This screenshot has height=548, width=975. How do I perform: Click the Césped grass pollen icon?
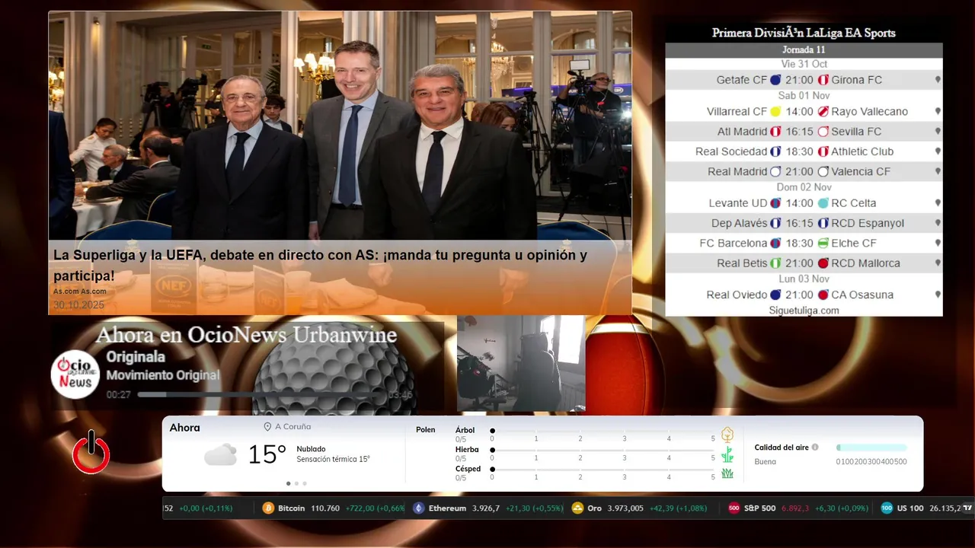pyautogui.click(x=727, y=473)
